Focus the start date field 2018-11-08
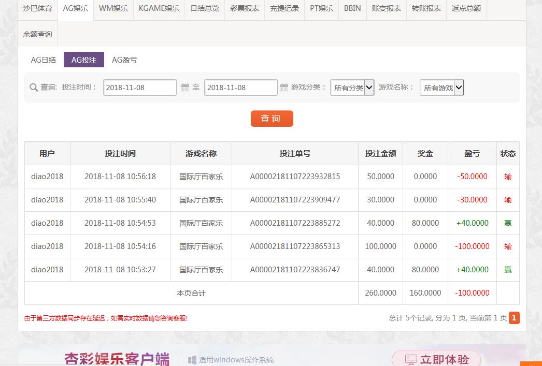 click(140, 87)
